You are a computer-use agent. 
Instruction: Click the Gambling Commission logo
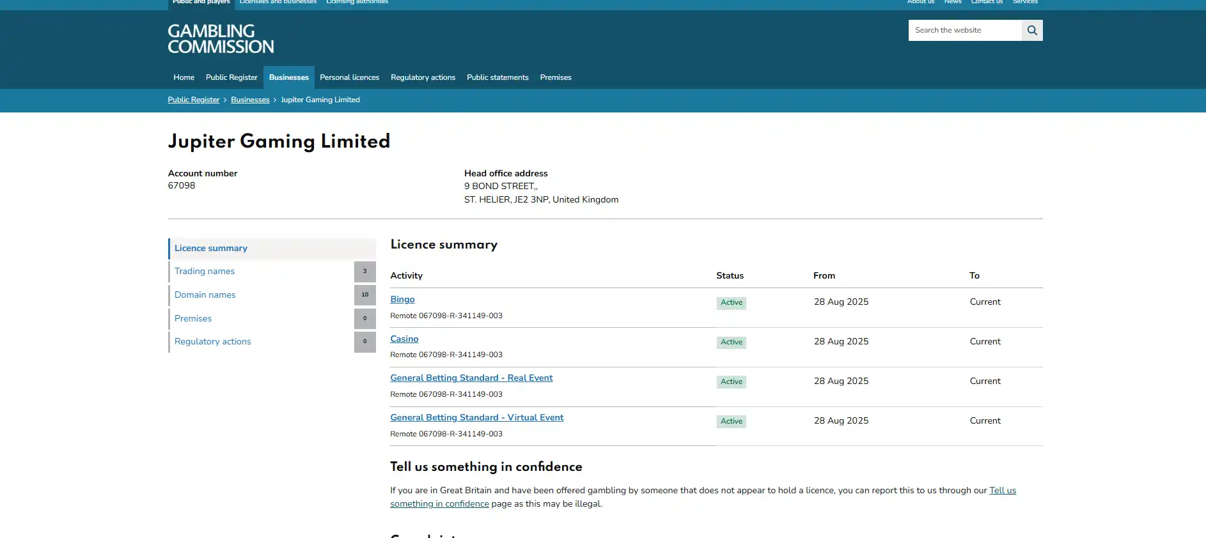[221, 39]
